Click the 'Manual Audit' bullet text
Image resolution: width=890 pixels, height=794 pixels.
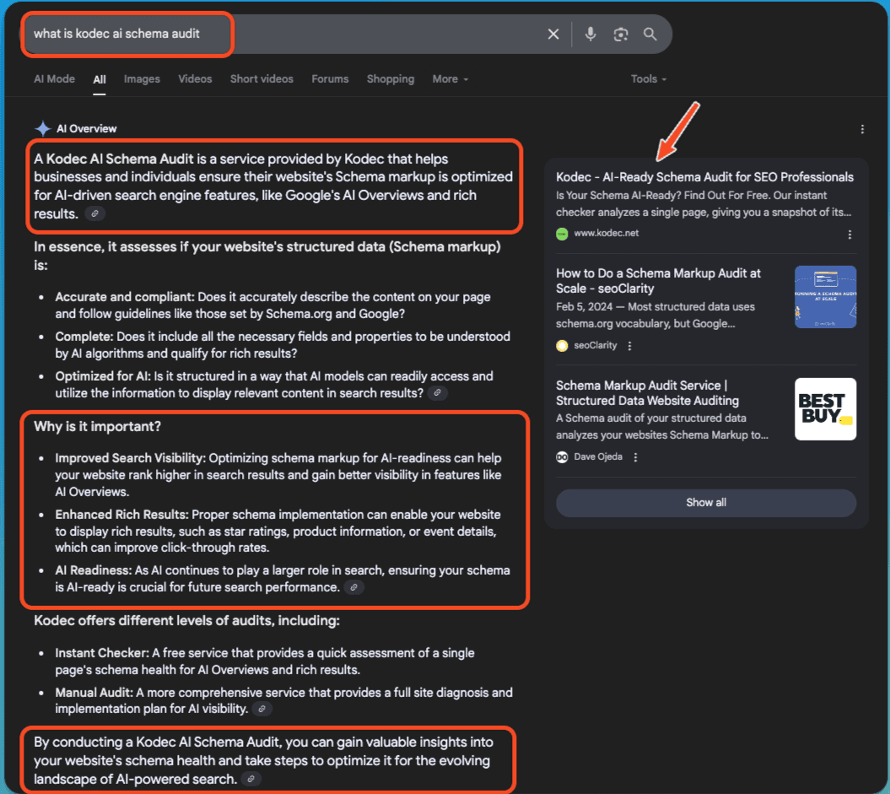point(283,700)
